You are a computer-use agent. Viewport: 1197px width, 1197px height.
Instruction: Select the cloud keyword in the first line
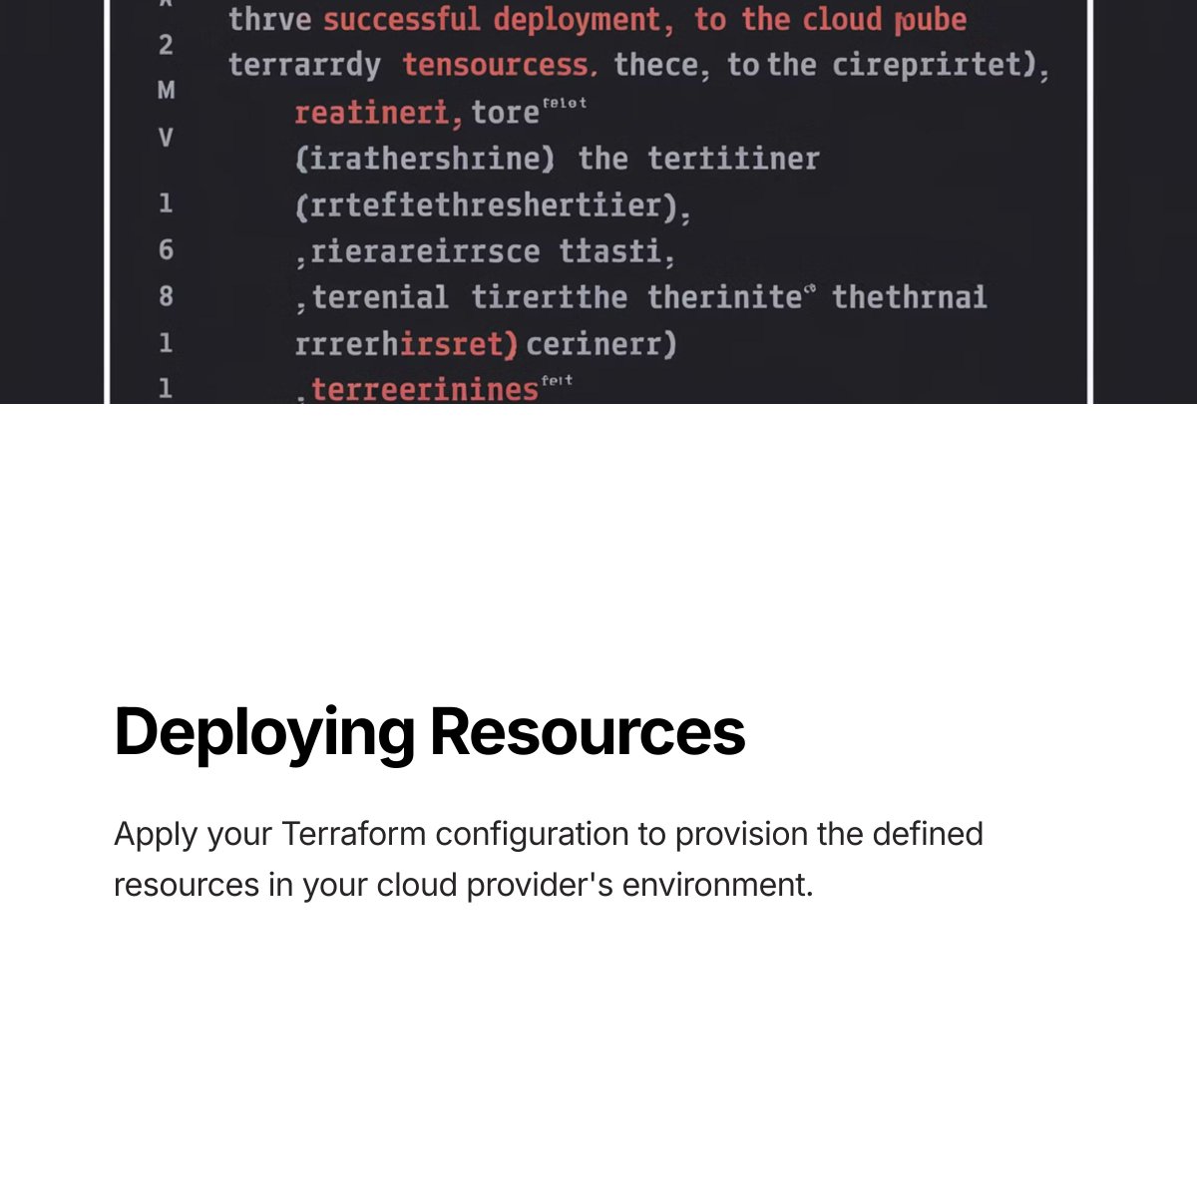(846, 18)
